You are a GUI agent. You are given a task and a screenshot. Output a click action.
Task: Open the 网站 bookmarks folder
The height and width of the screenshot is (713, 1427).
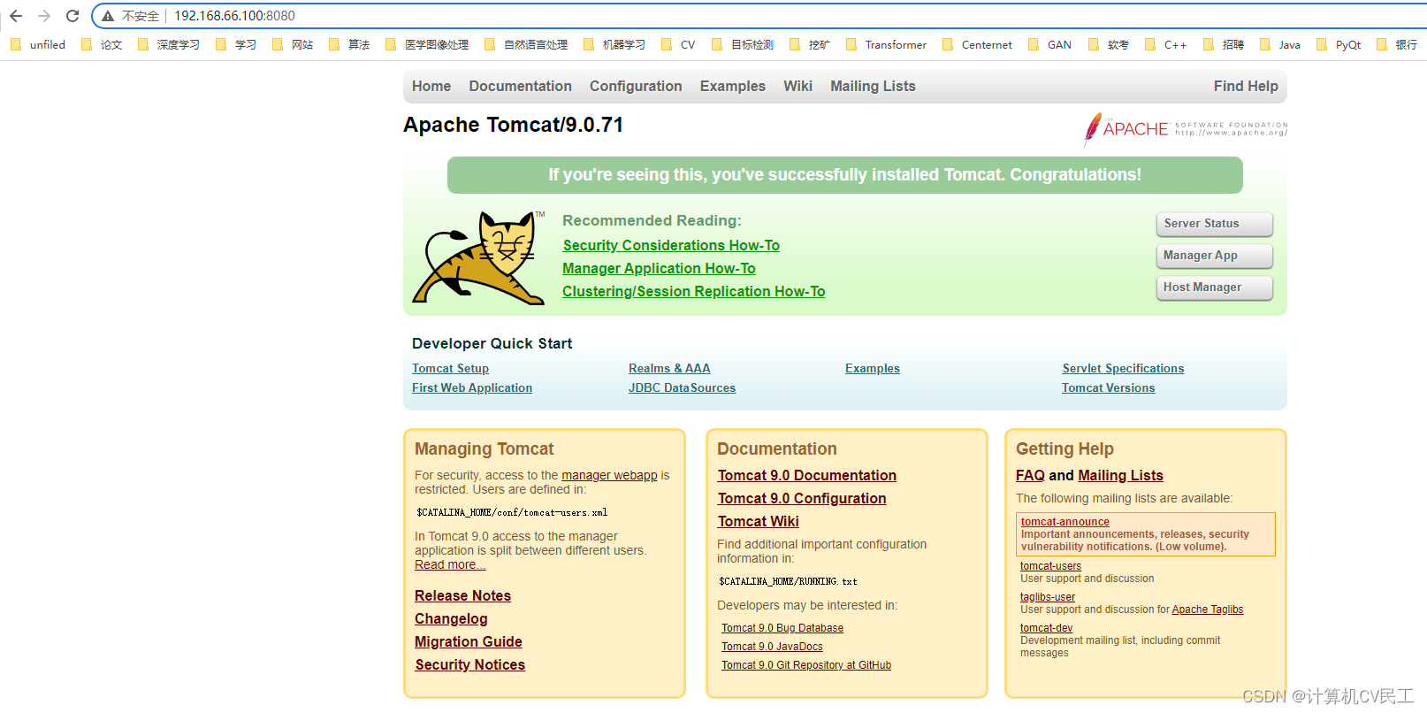[292, 44]
